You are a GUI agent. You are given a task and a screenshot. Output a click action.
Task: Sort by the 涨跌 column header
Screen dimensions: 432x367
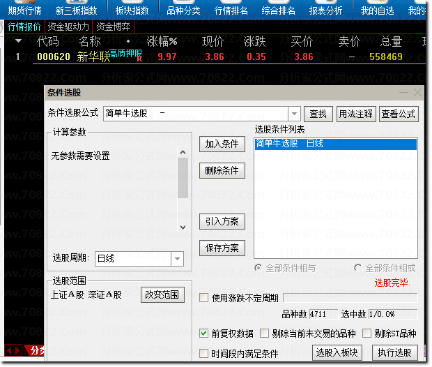254,41
